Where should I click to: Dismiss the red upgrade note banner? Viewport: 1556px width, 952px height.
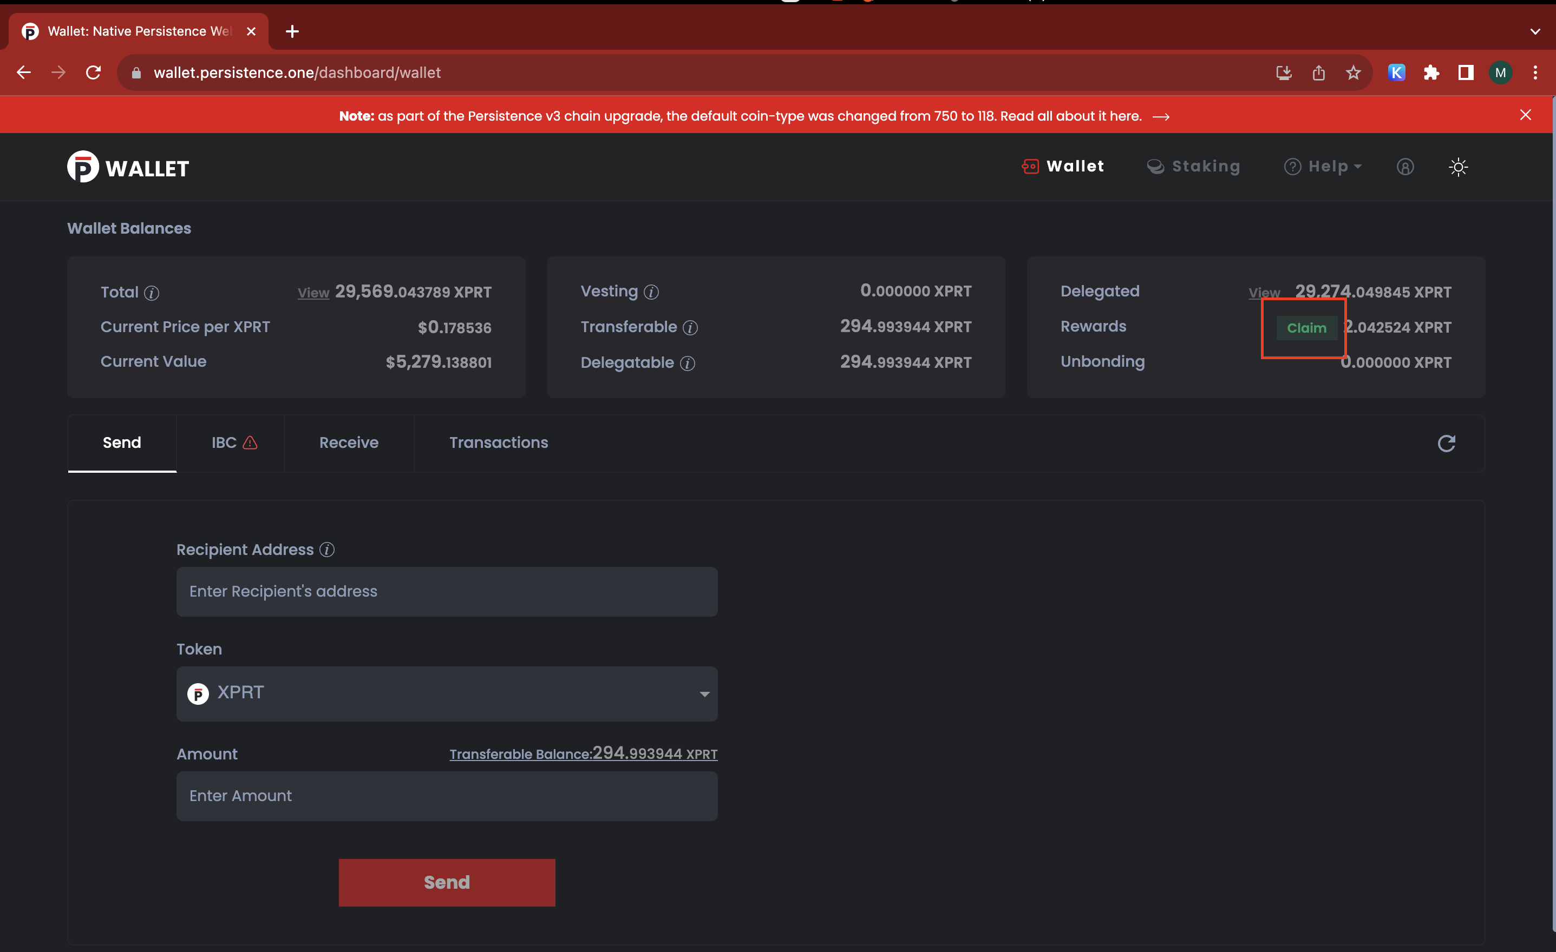click(1525, 115)
